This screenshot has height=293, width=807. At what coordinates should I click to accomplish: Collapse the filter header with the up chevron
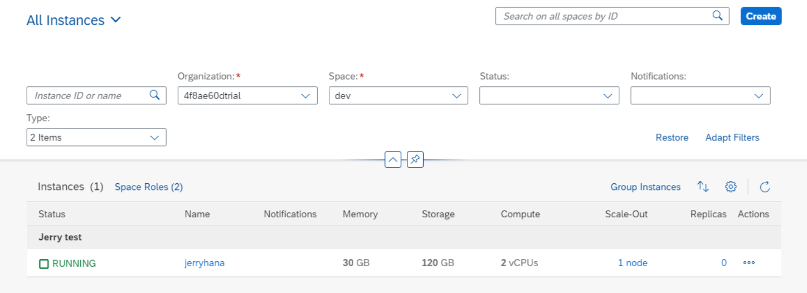coord(393,160)
